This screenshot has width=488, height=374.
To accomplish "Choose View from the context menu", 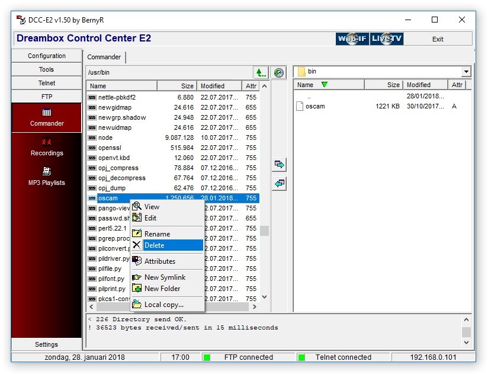I will click(x=168, y=206).
